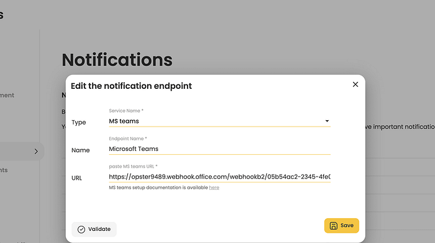
Task: Save the notification endpoint
Action: click(342, 226)
